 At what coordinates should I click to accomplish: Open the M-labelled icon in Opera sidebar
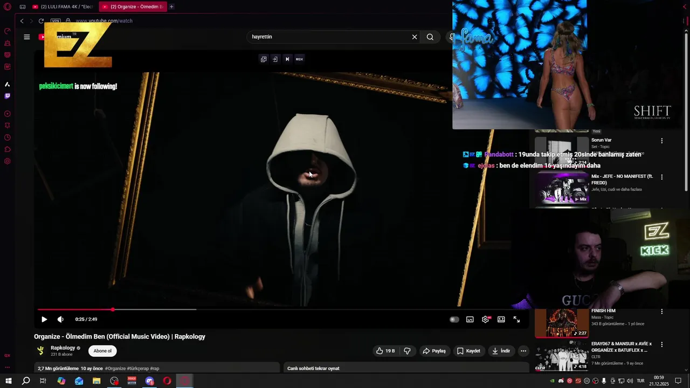click(x=8, y=66)
